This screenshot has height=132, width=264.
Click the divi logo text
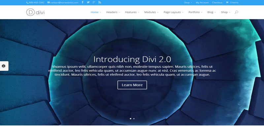point(40,13)
